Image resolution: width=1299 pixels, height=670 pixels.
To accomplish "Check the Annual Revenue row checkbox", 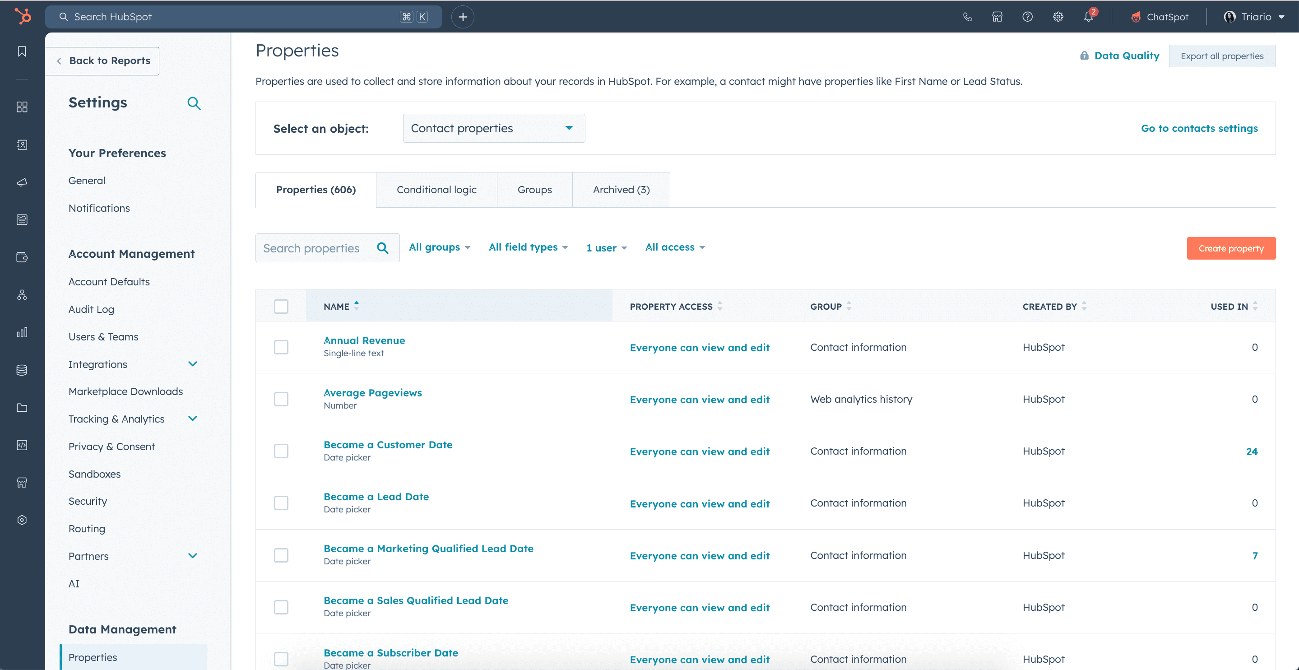I will coord(281,347).
